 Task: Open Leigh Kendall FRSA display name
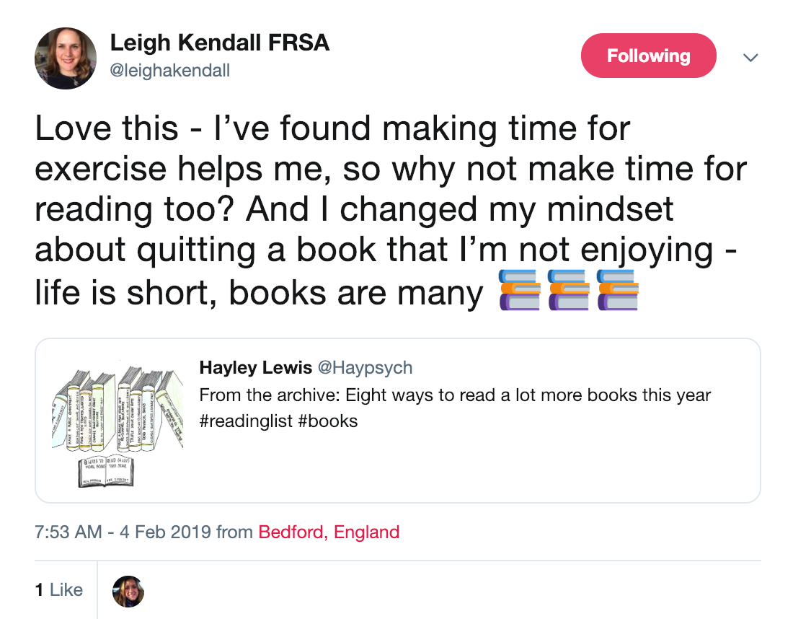click(x=219, y=43)
